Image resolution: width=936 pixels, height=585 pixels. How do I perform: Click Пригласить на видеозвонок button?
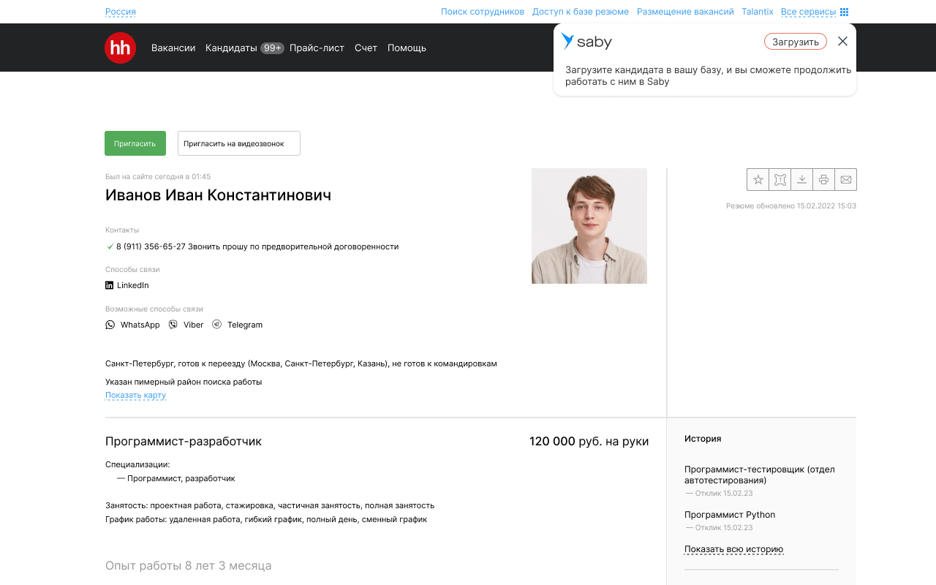click(239, 143)
